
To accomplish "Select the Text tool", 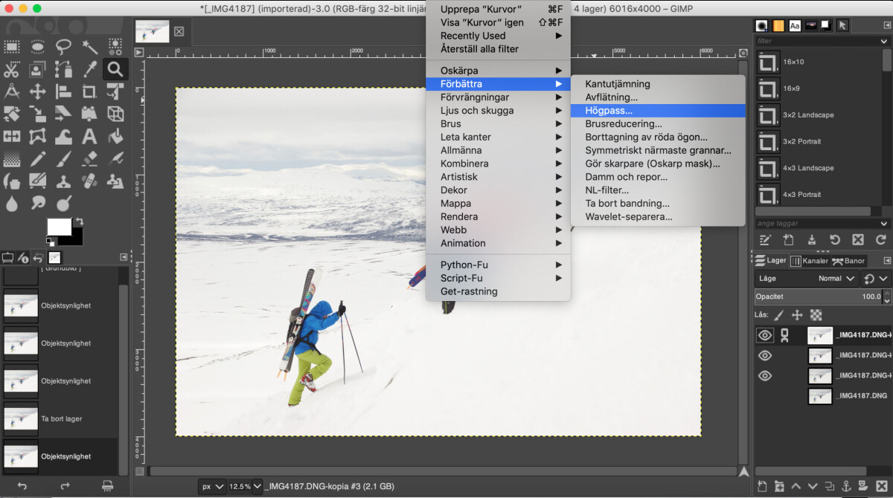I will click(90, 137).
